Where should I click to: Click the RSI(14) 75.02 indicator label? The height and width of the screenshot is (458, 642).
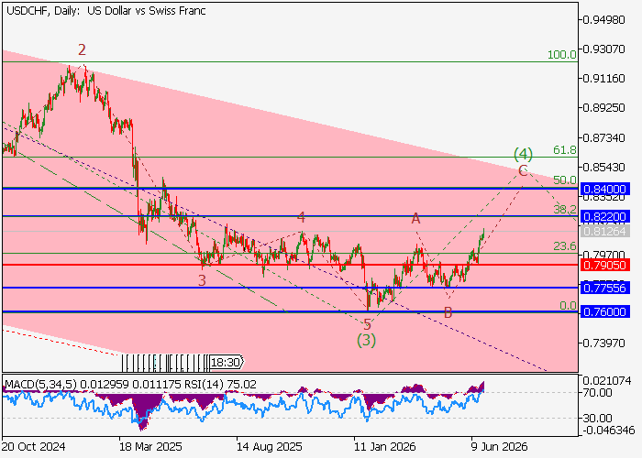pyautogui.click(x=221, y=385)
